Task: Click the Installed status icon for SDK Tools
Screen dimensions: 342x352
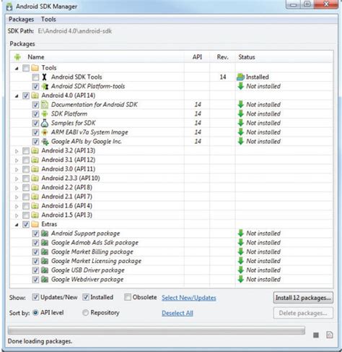Action: [x=241, y=77]
